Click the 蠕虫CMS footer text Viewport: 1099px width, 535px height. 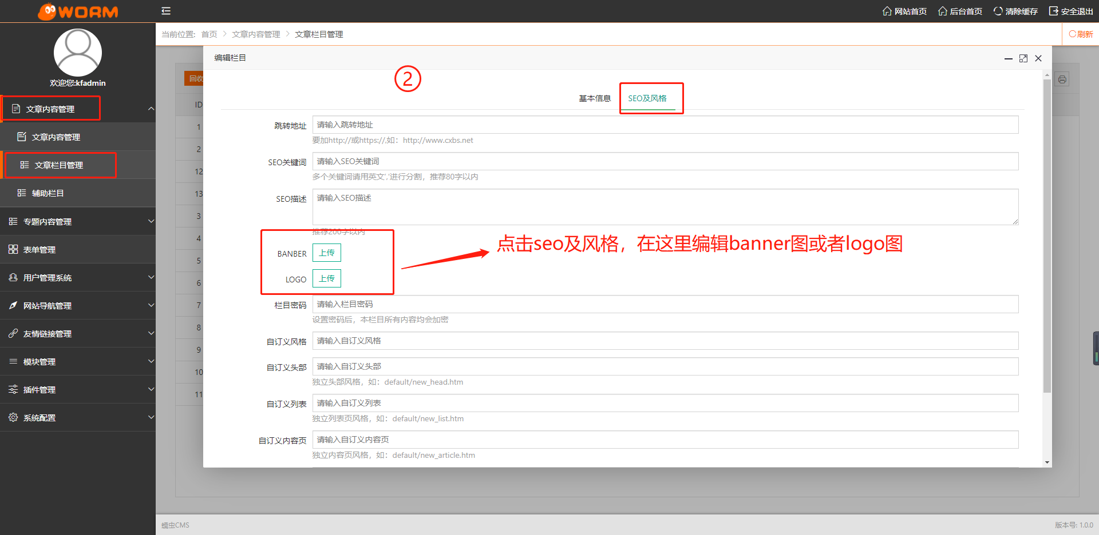175,525
